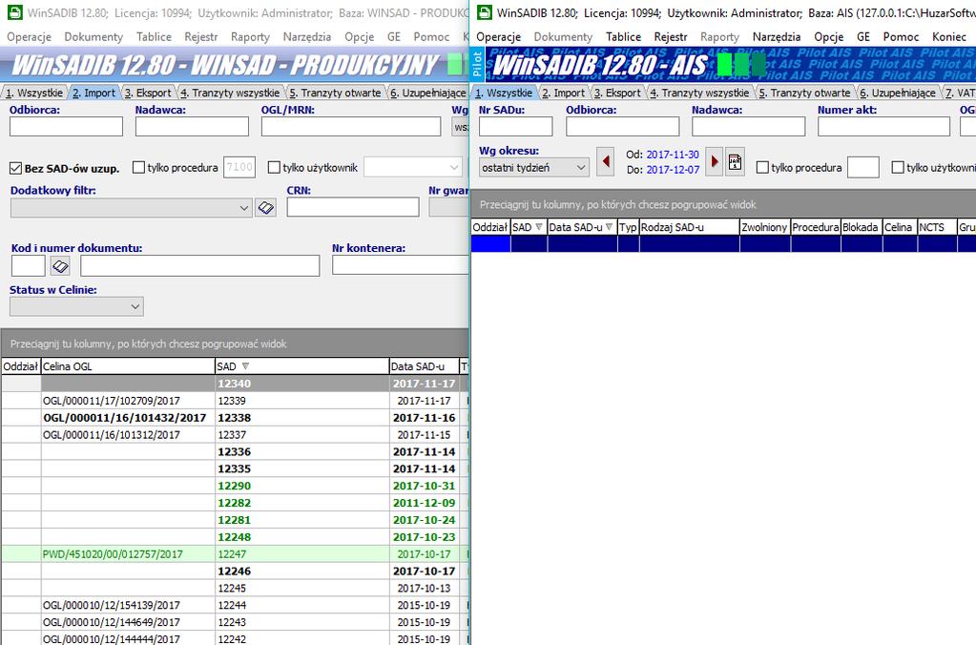Click the eraser icon beside Dodatkowy filtr

point(266,207)
